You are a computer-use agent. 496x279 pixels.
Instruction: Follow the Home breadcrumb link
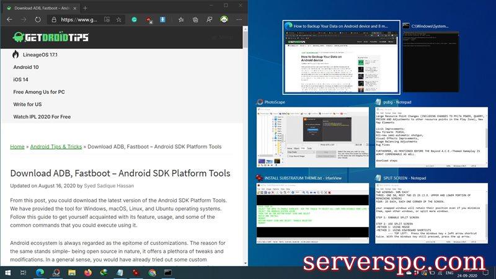pyautogui.click(x=17, y=147)
